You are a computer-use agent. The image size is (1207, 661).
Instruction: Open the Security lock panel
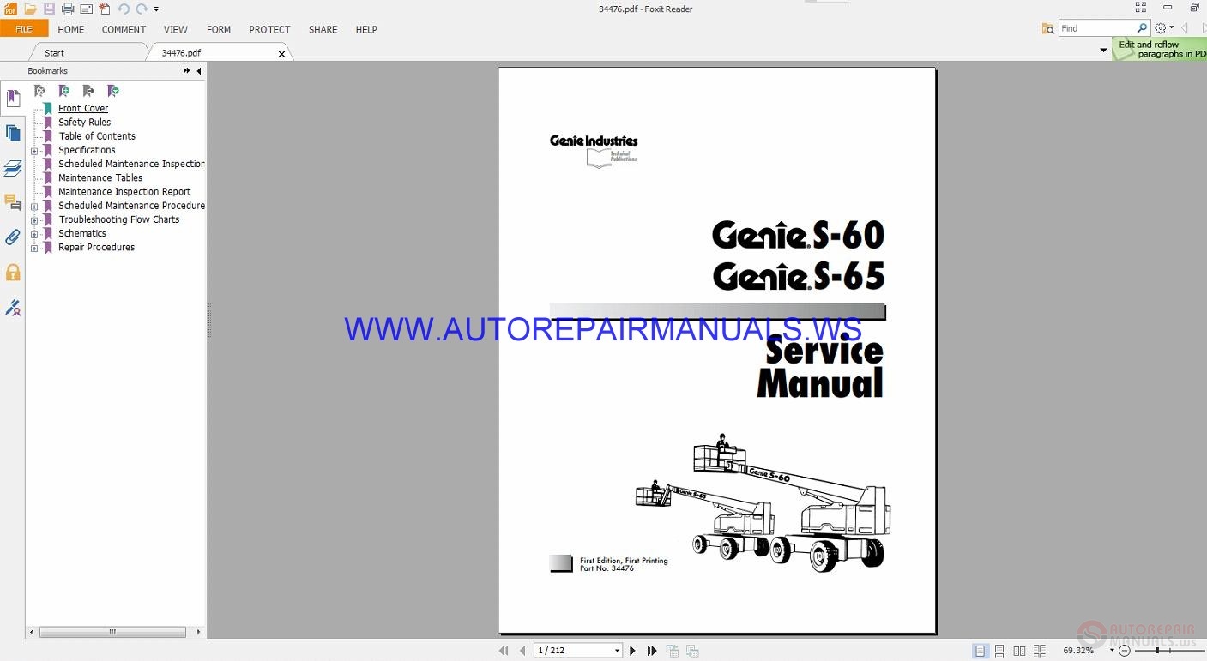(13, 273)
